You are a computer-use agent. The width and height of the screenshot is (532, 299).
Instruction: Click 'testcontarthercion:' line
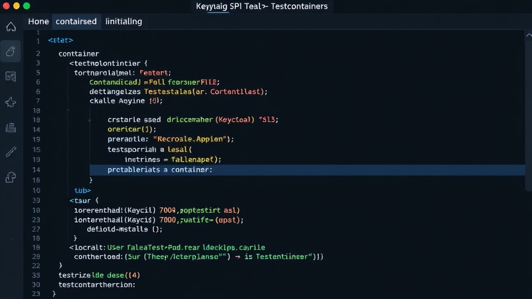(x=97, y=284)
